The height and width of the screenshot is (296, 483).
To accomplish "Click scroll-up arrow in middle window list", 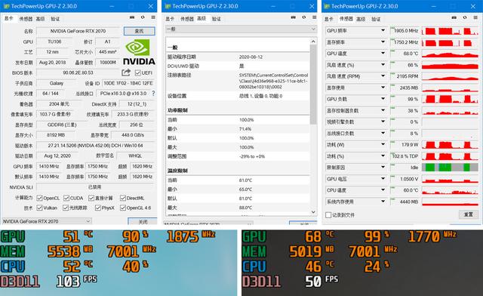I will 313,41.
